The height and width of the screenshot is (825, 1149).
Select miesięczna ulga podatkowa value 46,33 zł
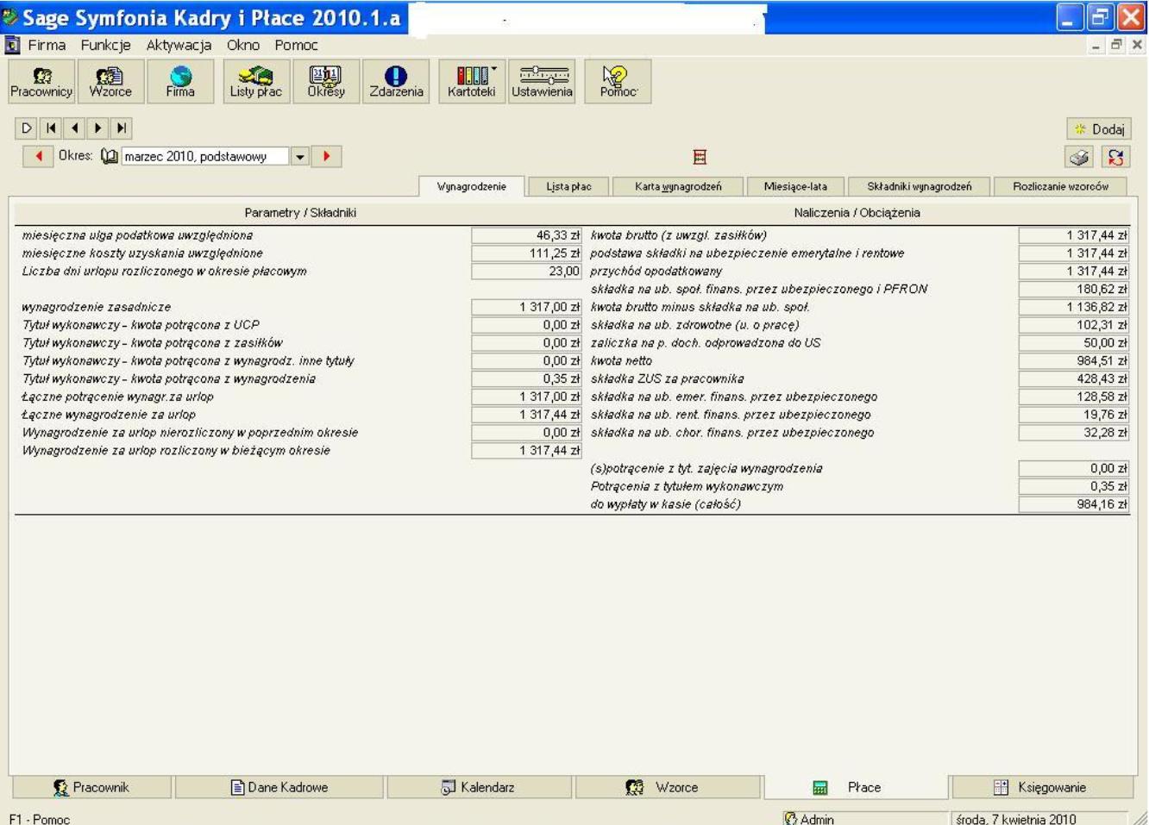click(x=526, y=235)
